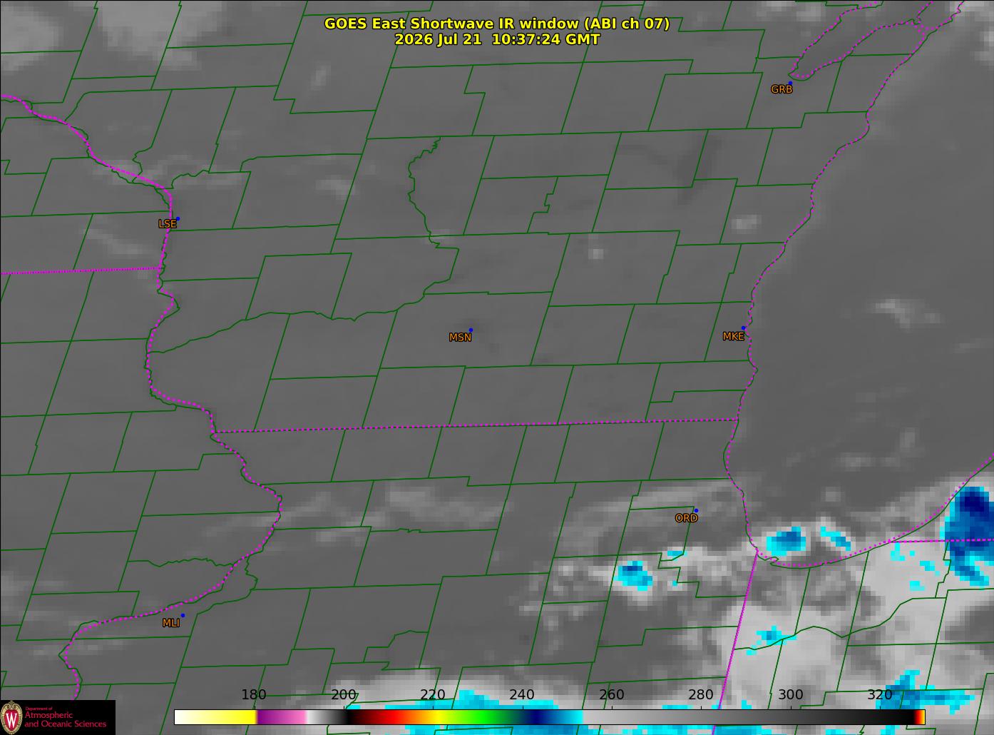Click the 320 colorbar tick label

click(x=880, y=695)
